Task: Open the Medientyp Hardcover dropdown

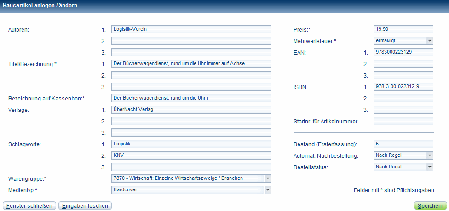Action: tap(268, 189)
